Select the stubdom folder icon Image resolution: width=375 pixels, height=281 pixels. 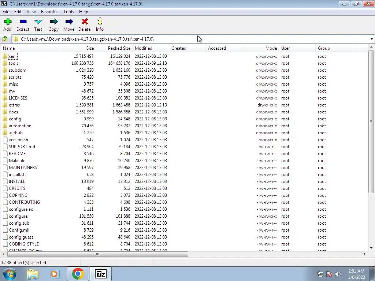tap(5, 70)
